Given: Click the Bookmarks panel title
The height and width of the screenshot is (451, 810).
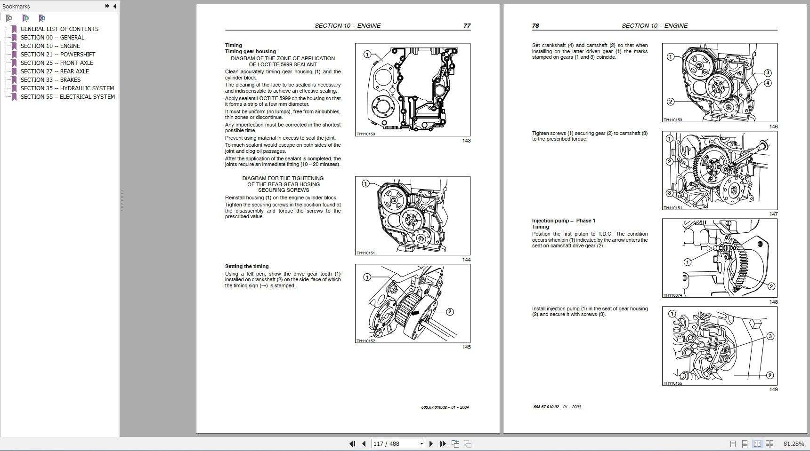Looking at the screenshot, I should [x=16, y=6].
